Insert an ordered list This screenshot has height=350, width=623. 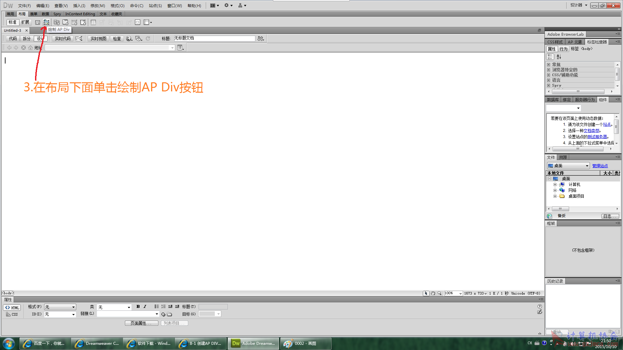164,307
